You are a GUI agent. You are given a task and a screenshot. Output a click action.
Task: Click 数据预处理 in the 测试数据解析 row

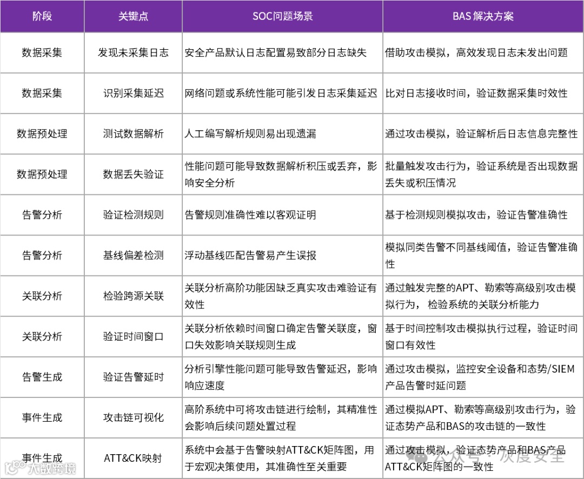[x=42, y=134]
